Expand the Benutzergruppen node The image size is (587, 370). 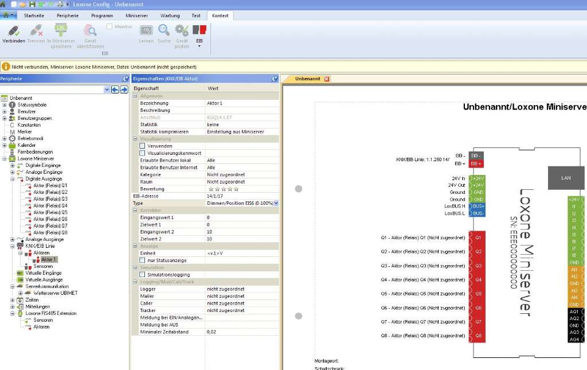[5, 118]
